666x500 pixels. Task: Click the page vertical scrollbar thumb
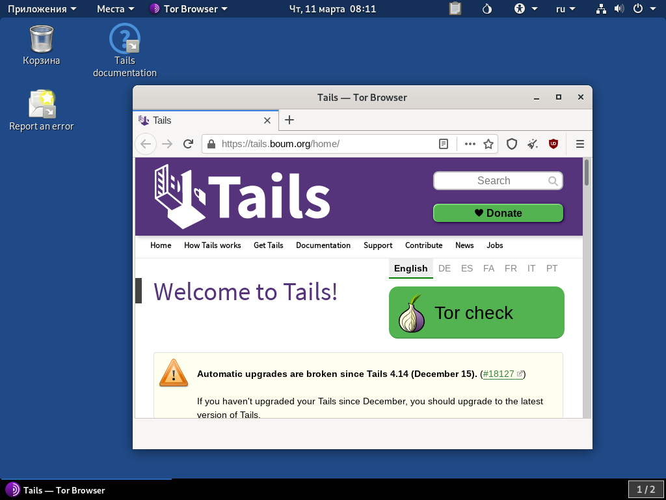pyautogui.click(x=587, y=172)
